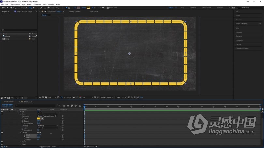Click stopwatch next to Stroke Width
Image resolution: width=264 pixels, height=148 pixels.
coord(22,123)
